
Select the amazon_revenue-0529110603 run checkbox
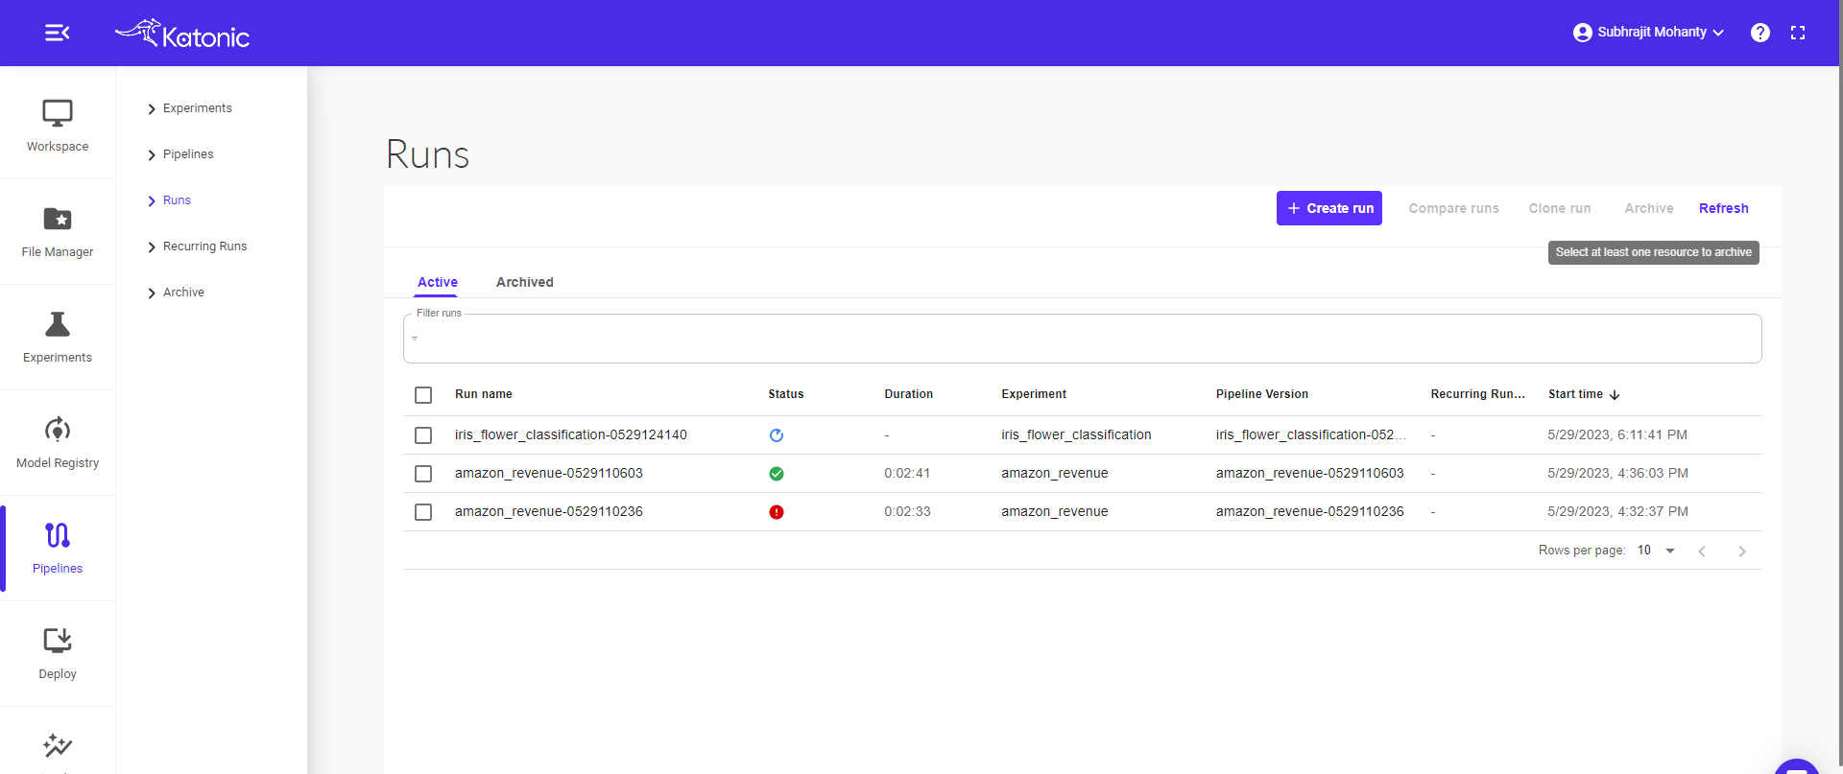coord(423,474)
